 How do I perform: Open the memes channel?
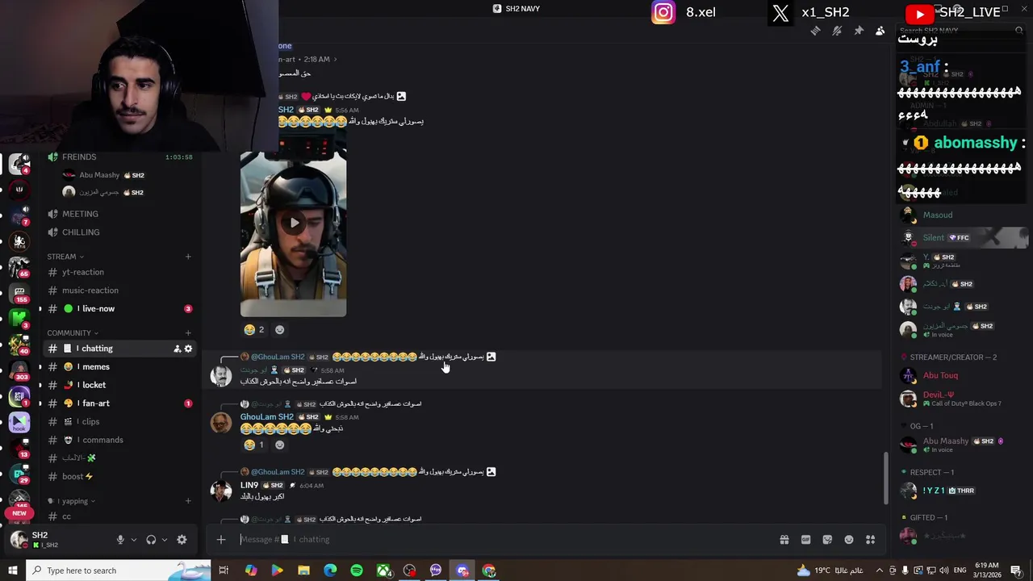point(119,366)
